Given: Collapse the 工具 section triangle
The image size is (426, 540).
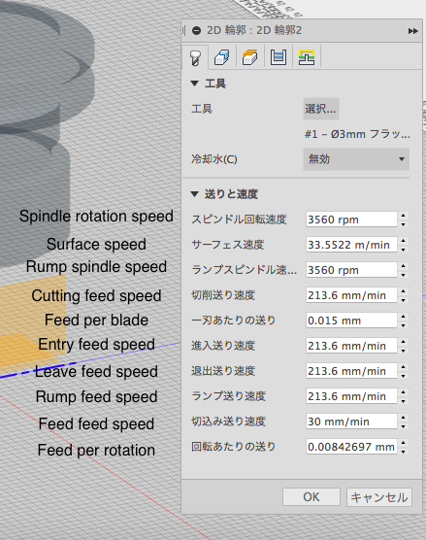Looking at the screenshot, I should coord(194,84).
